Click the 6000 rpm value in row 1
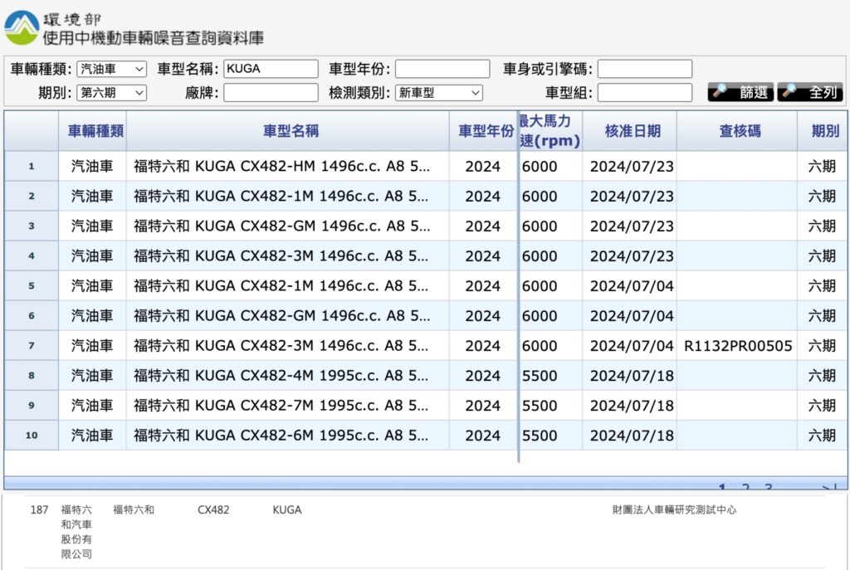The width and height of the screenshot is (850, 570). point(540,166)
